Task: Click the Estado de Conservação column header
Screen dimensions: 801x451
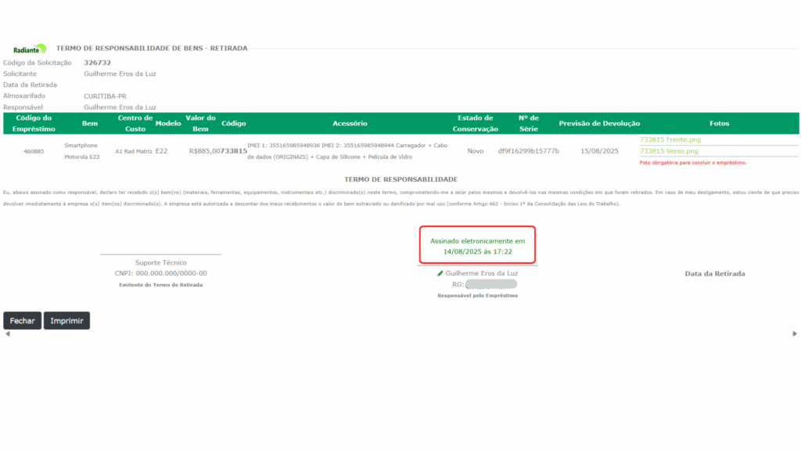Action: point(476,123)
